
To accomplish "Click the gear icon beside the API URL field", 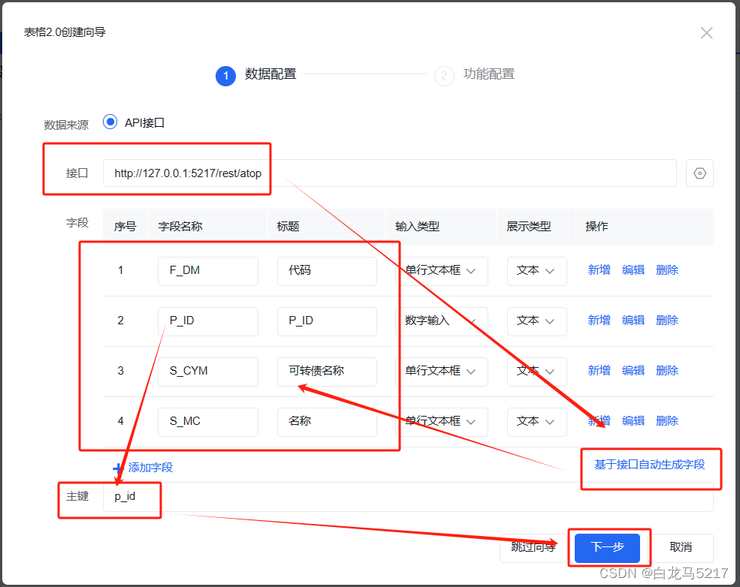I will 699,173.
